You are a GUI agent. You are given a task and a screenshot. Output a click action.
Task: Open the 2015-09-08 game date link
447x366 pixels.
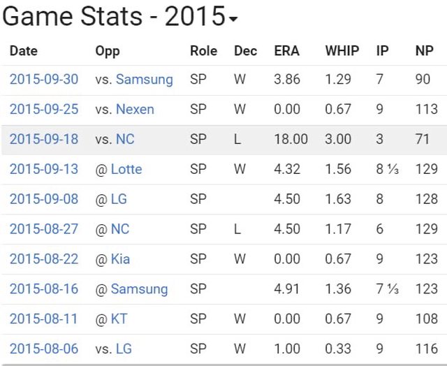pyautogui.click(x=44, y=199)
